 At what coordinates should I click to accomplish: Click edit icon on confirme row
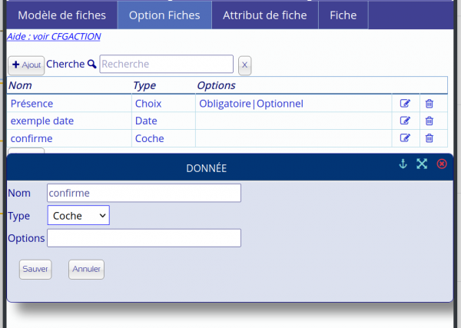point(405,138)
